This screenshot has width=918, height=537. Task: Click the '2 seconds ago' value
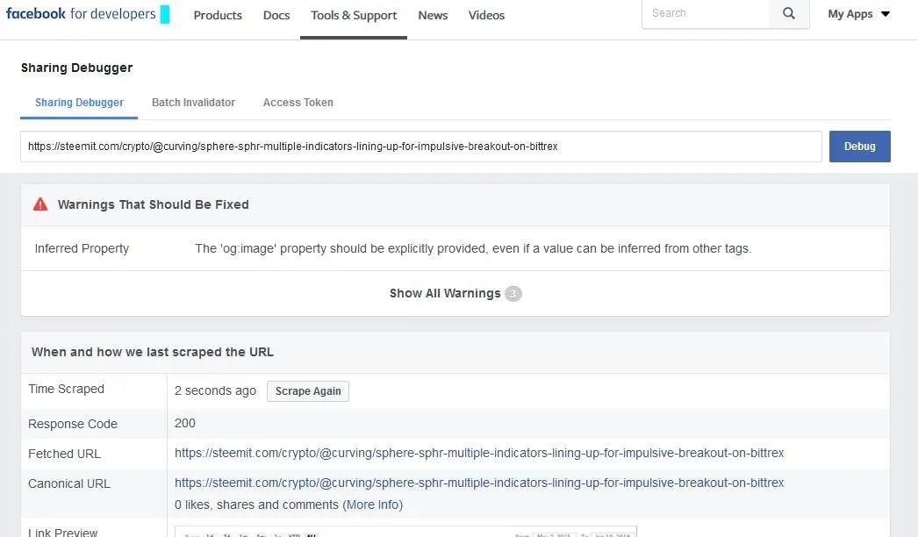[x=215, y=390]
